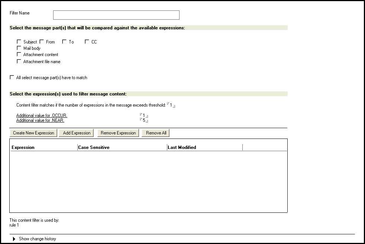Tick the To checkbox
365x244 pixels.
pos(65,42)
